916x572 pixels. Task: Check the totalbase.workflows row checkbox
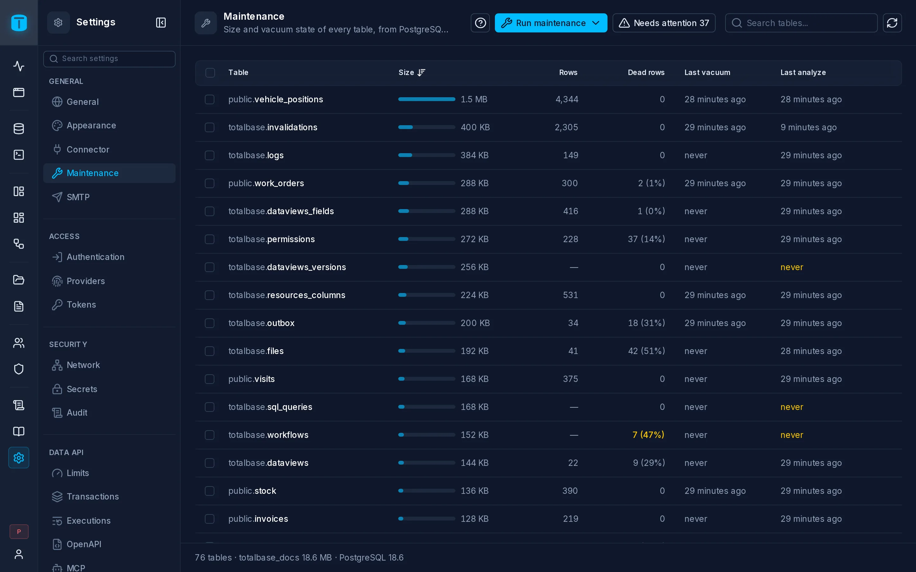[210, 435]
